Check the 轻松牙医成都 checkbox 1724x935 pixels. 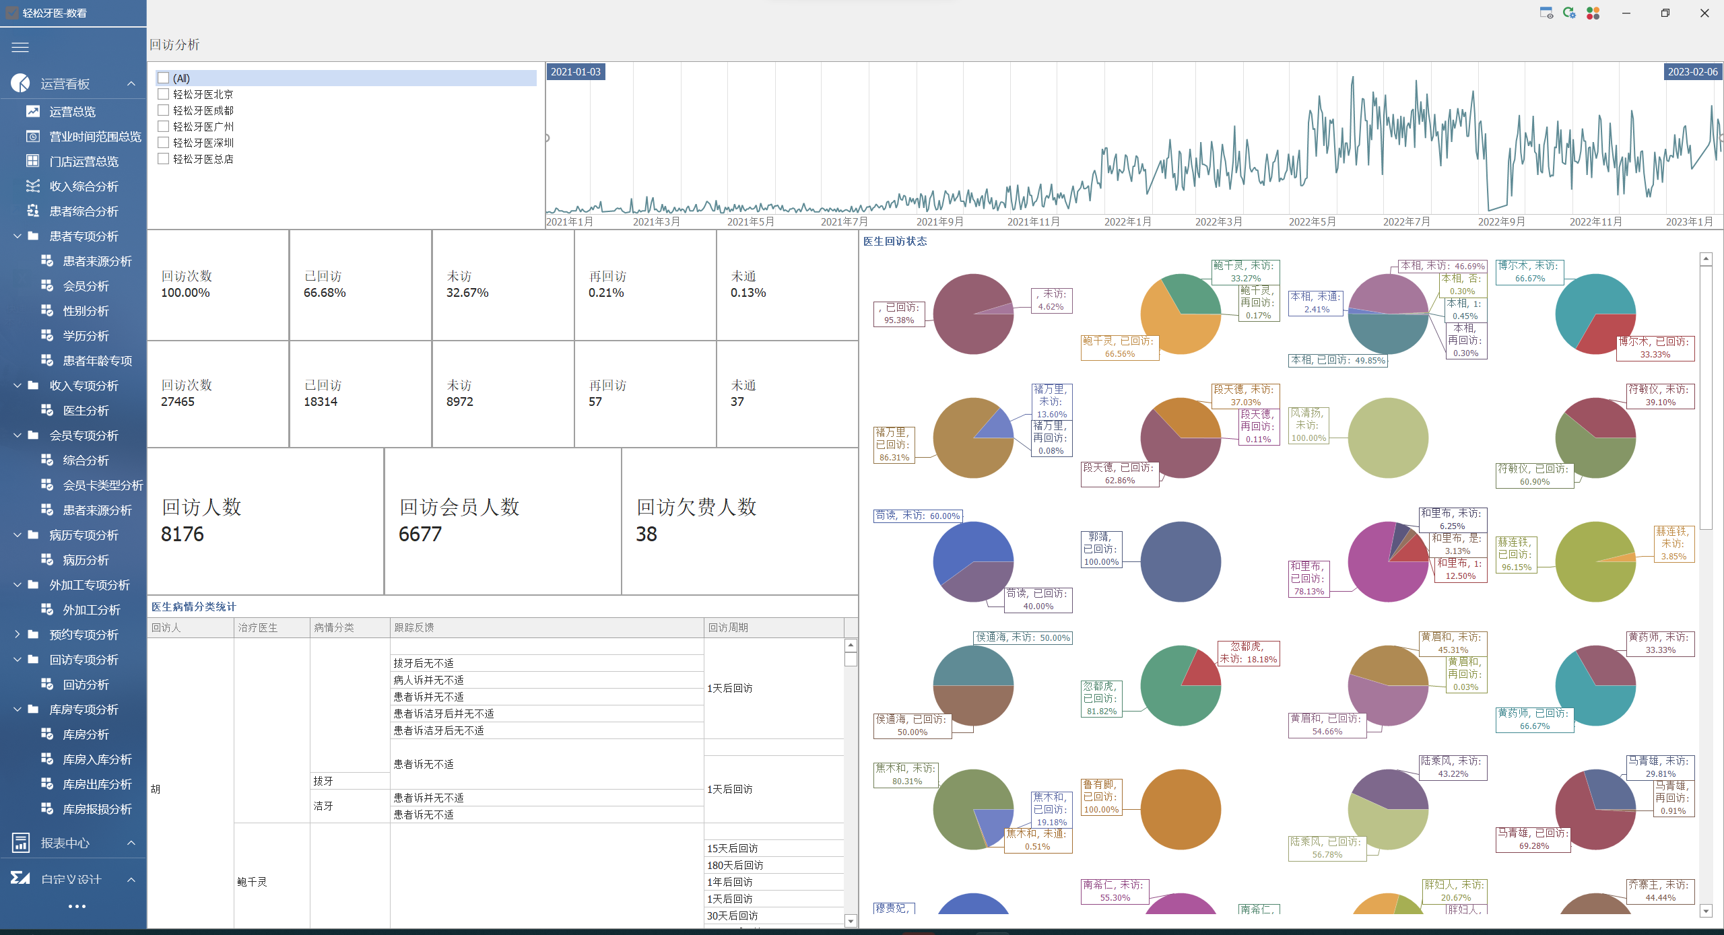tap(163, 110)
